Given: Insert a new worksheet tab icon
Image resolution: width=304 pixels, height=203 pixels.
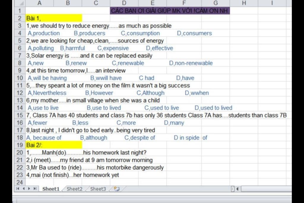Looking at the screenshot, I should pos(117,189).
